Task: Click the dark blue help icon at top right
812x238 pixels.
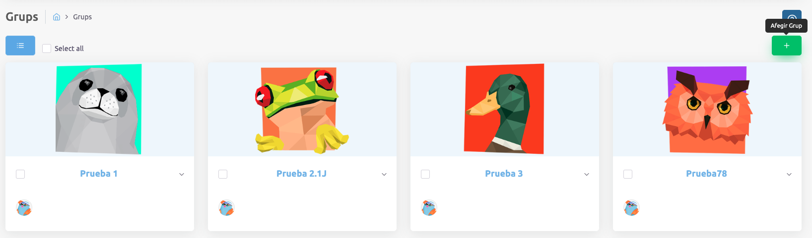Action: coord(792,15)
